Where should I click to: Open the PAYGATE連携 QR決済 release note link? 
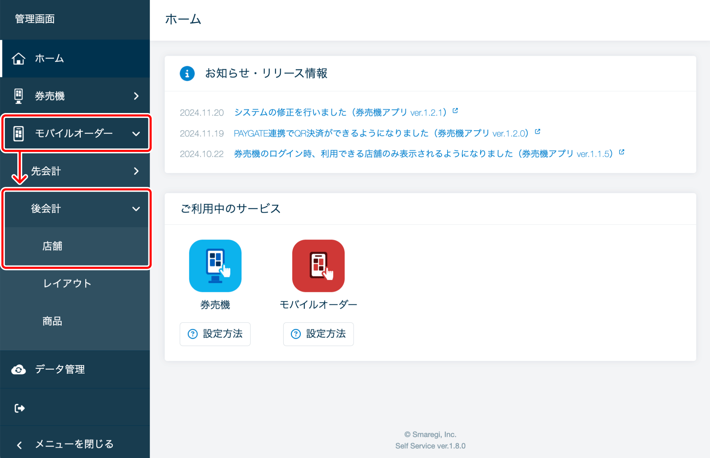tap(381, 133)
